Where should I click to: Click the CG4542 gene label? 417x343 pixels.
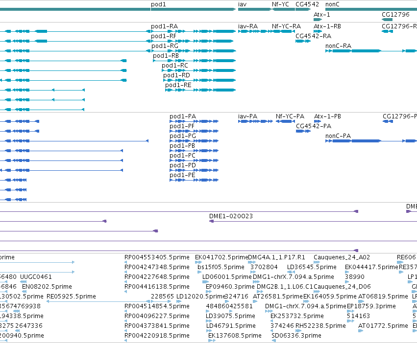[x=307, y=4]
